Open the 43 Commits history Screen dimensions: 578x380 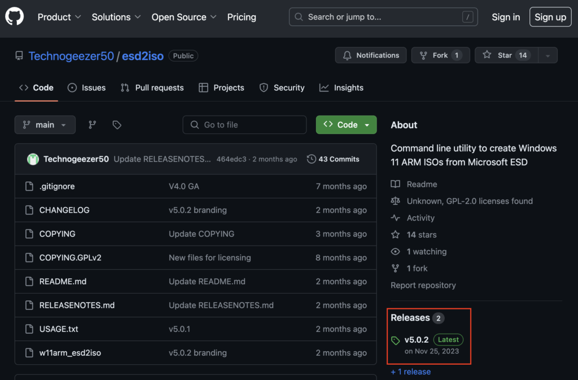[333, 159]
